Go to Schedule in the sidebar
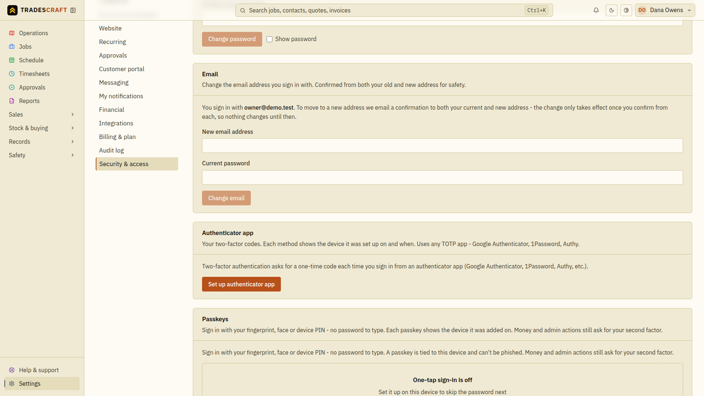Image resolution: width=704 pixels, height=396 pixels. (42, 60)
